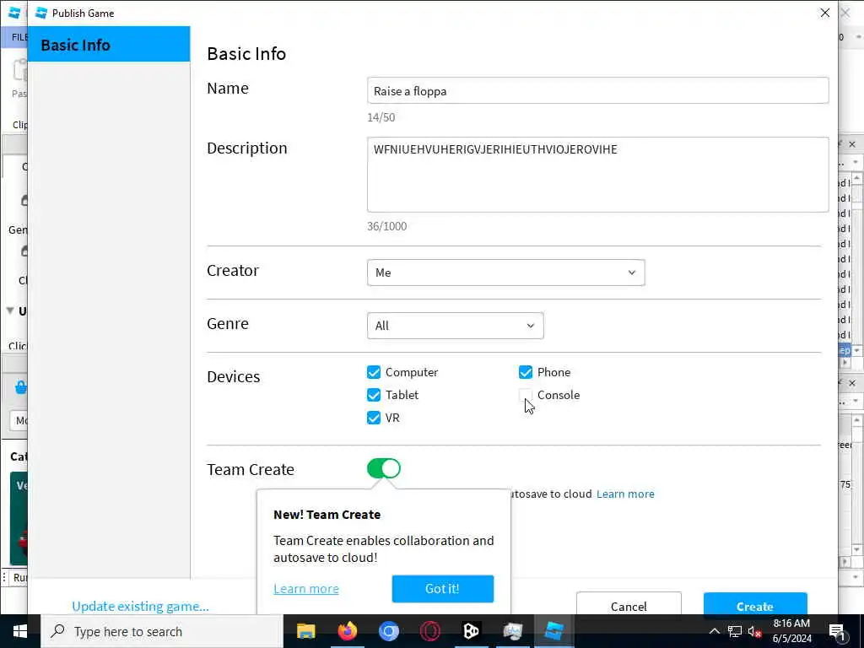Viewport: 864px width, 648px height.
Task: Click the Publish Game title bar logo
Action: (x=41, y=13)
